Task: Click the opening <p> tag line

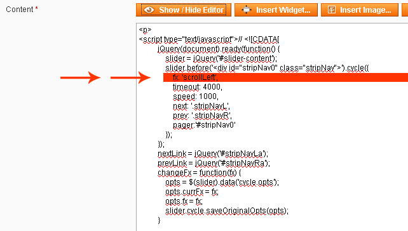Action: coord(145,30)
